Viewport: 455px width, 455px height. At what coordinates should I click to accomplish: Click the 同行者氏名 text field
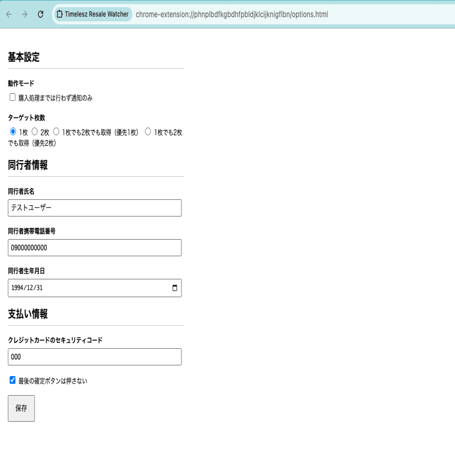tap(94, 208)
